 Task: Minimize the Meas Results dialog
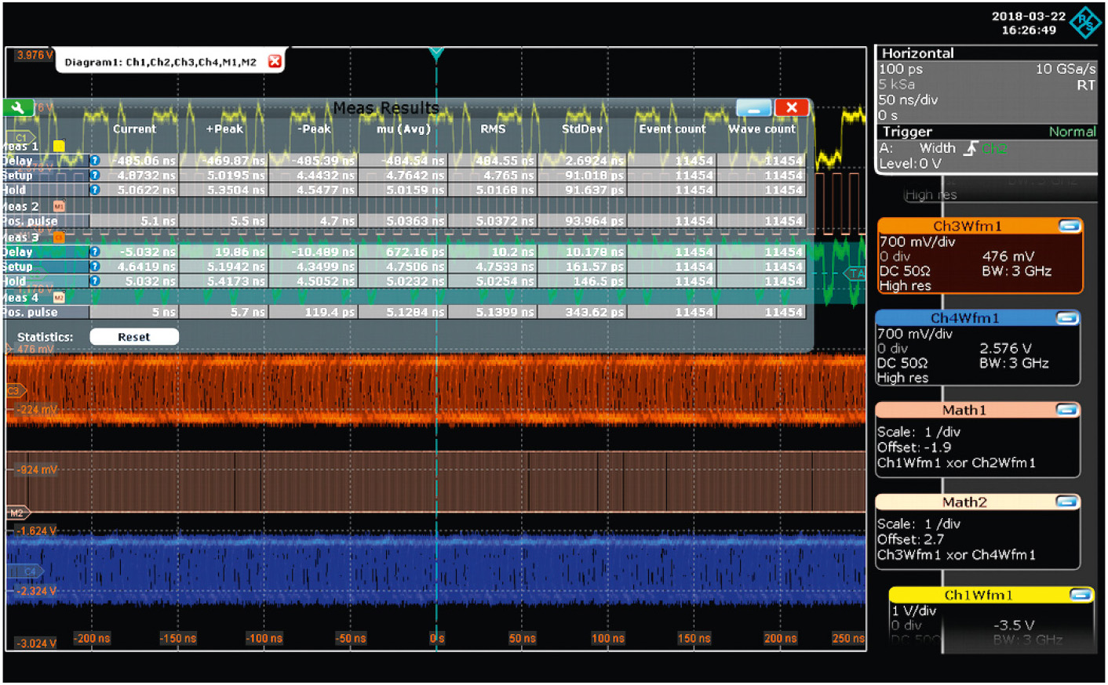[x=754, y=108]
